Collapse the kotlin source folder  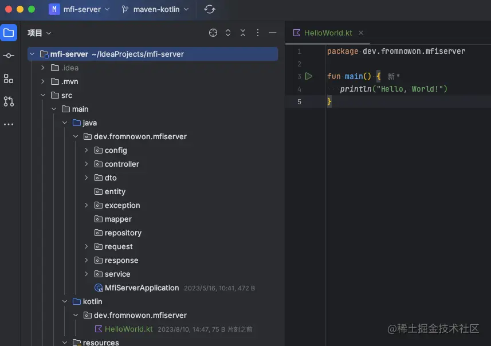point(65,301)
